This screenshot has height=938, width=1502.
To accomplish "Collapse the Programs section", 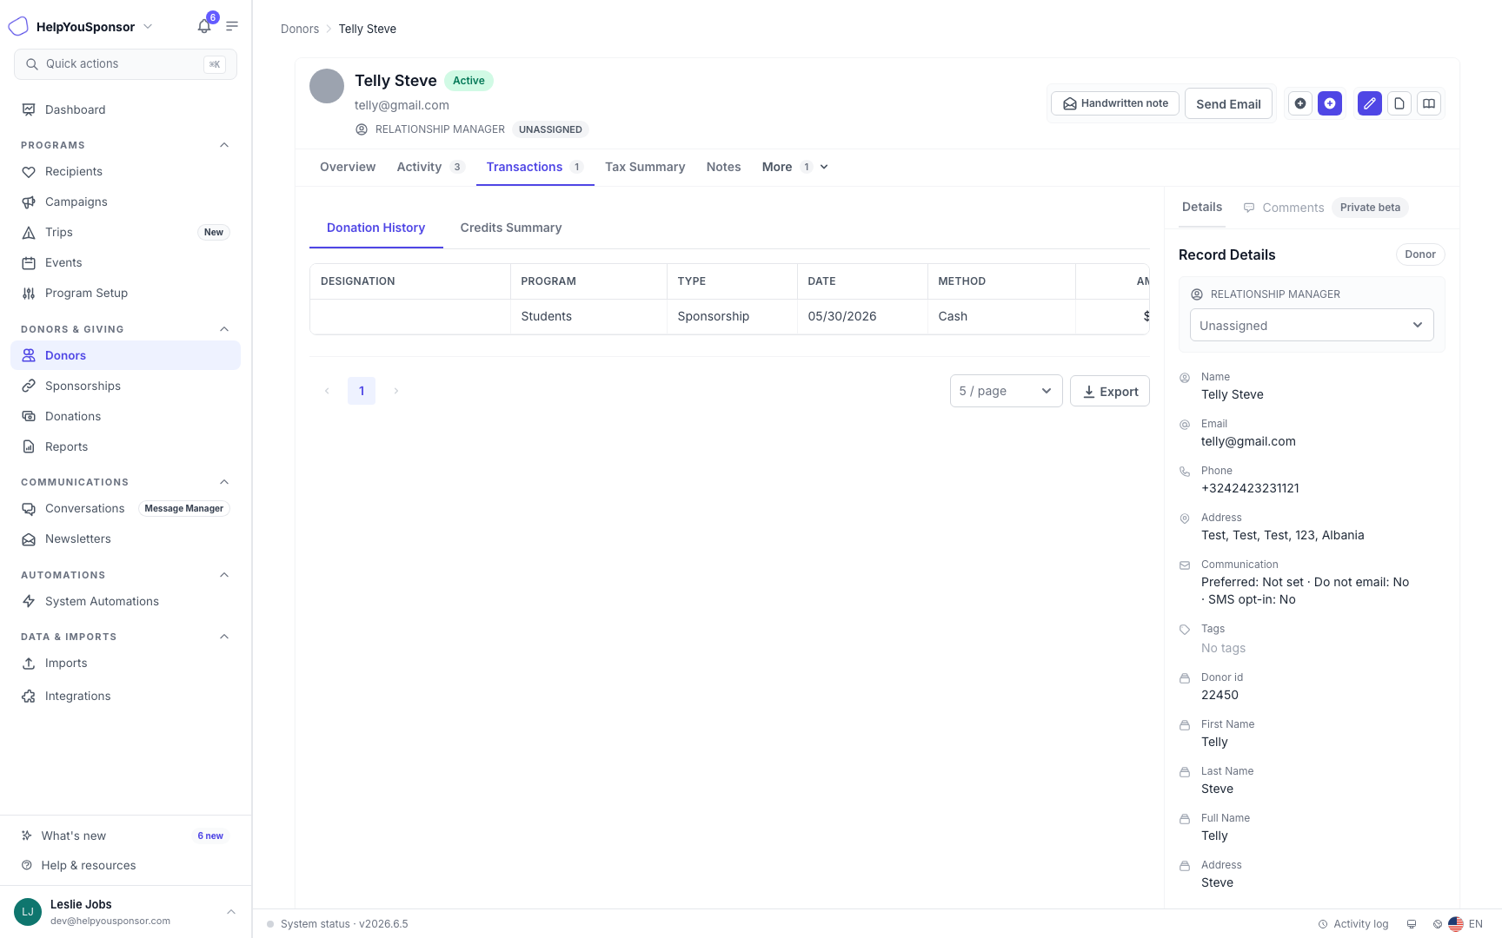I will (x=224, y=145).
